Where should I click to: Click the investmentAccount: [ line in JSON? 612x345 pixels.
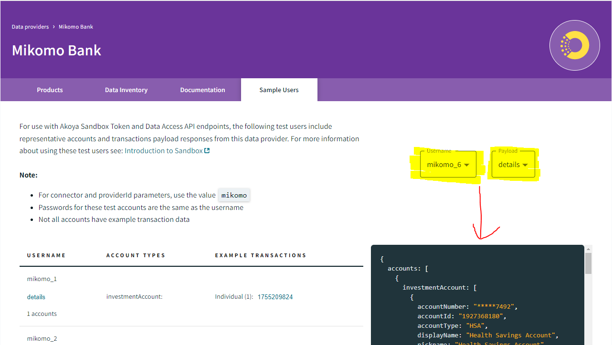[440, 287]
